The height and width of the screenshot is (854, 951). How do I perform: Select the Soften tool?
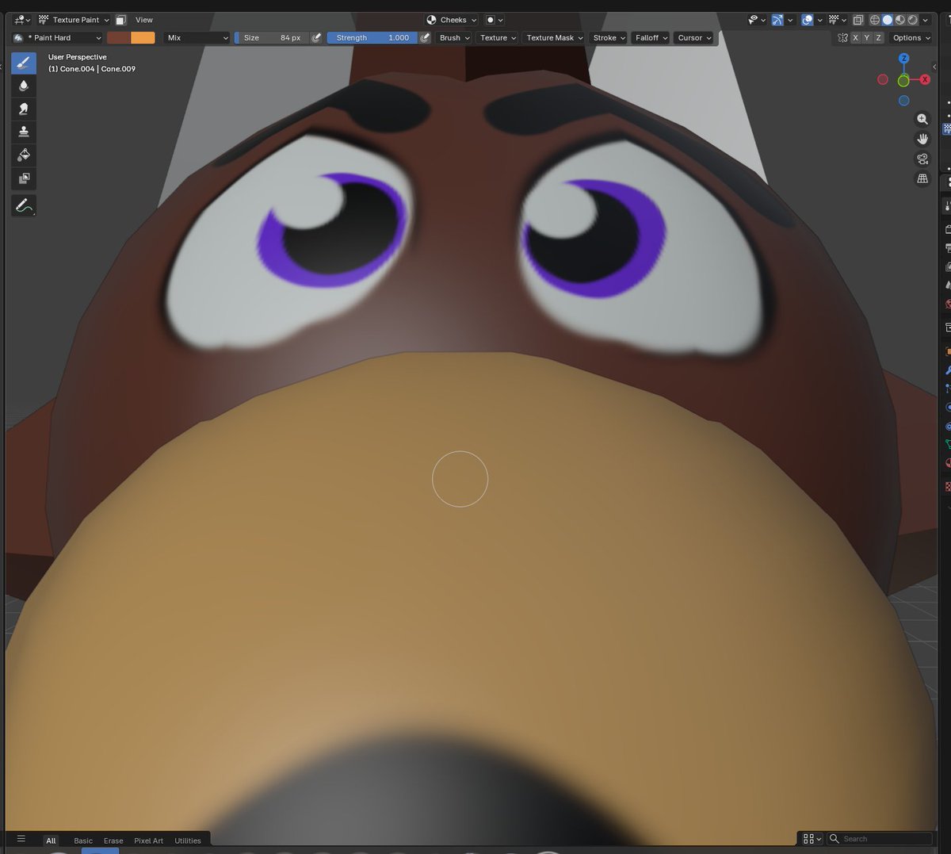24,86
